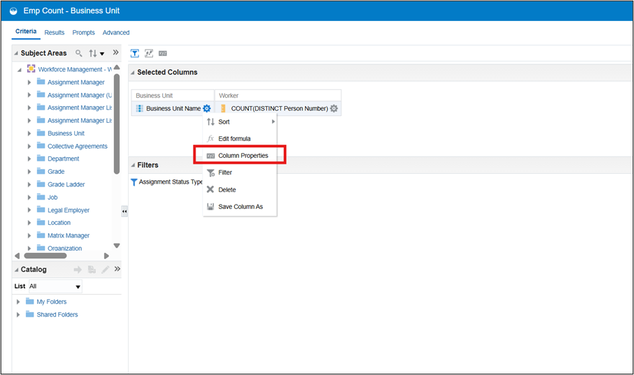Click the Subject Areas vertical scrollbar
The image size is (634, 375).
(x=116, y=126)
